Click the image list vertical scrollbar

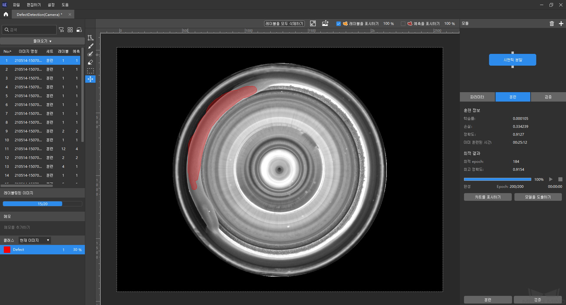tap(83, 94)
